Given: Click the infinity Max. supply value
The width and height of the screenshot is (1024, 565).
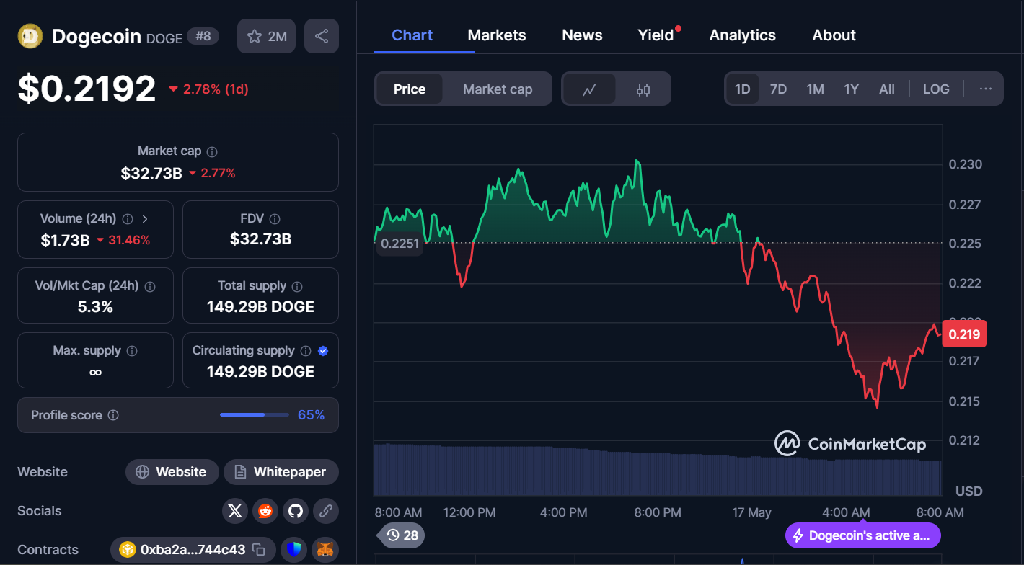Looking at the screenshot, I should (95, 372).
